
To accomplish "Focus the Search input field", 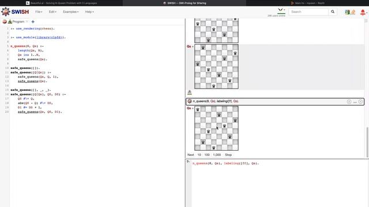I will (x=308, y=11).
